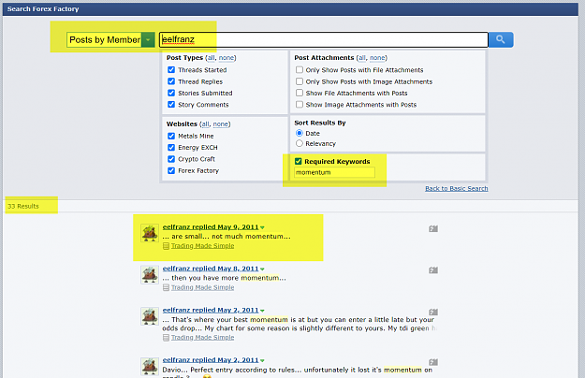Select Date sort radio button
585x378 pixels.
(x=300, y=133)
